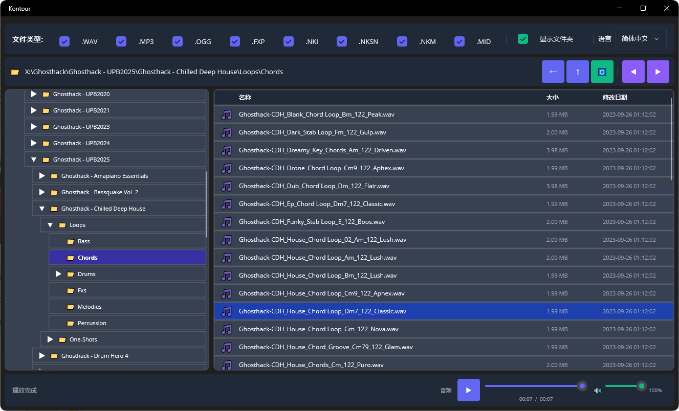The image size is (679, 411).
Task: Collapse the Ghosthack - Chilled Deep House folder
Action: pyautogui.click(x=42, y=209)
